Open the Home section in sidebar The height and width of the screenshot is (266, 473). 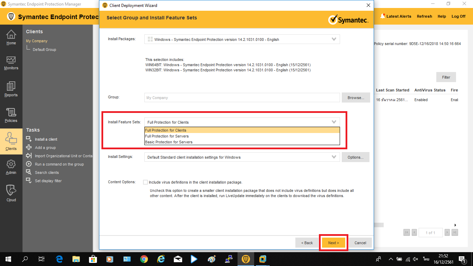click(11, 37)
